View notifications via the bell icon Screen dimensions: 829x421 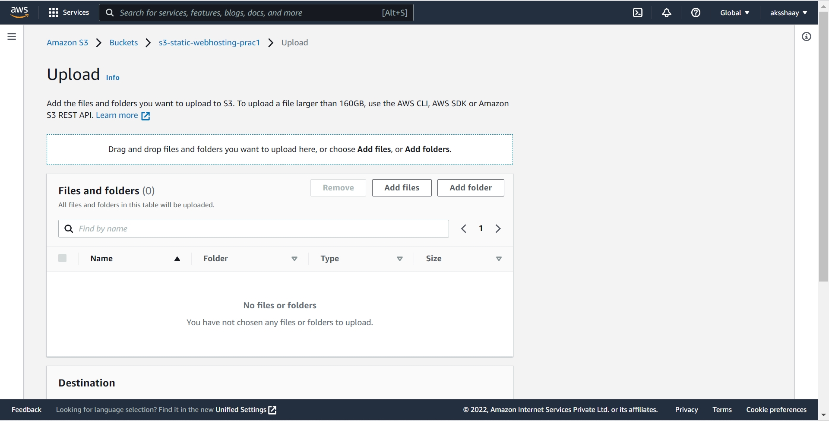tap(666, 13)
